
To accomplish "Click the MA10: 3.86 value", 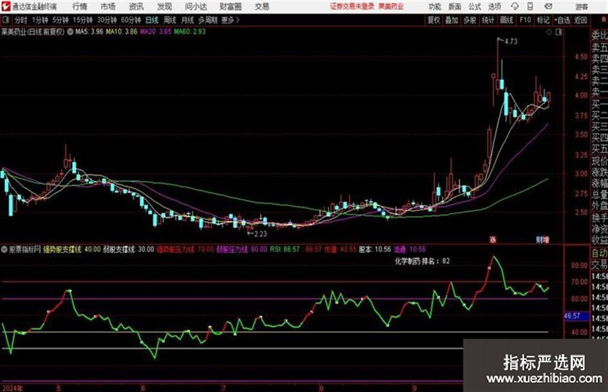I will coord(122,32).
